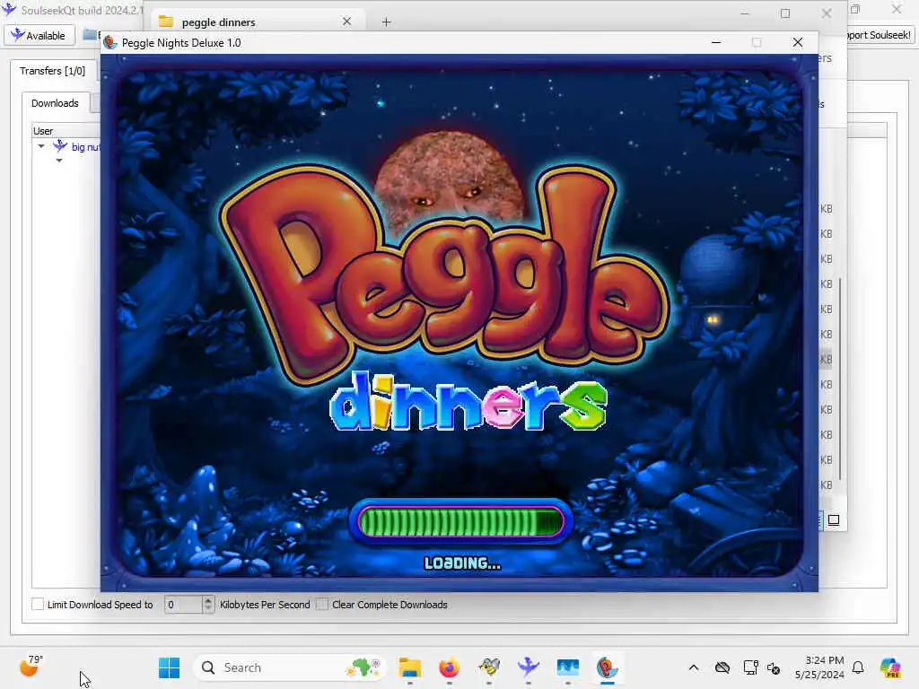Show hidden system tray icons
This screenshot has width=919, height=689.
point(694,667)
